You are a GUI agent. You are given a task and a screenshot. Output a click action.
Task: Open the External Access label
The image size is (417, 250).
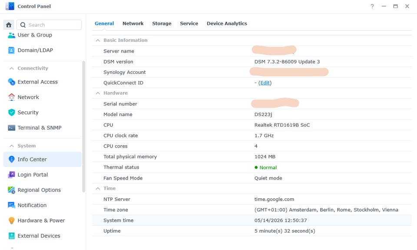coord(37,82)
